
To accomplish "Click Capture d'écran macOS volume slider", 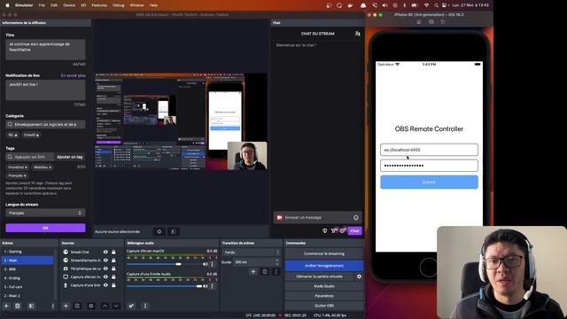I will 164,264.
